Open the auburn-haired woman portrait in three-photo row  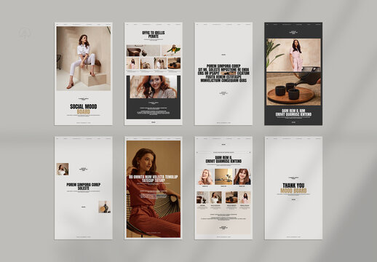pos(242,177)
